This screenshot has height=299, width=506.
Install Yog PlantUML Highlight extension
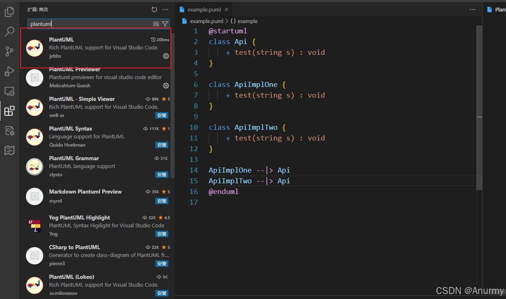point(162,234)
